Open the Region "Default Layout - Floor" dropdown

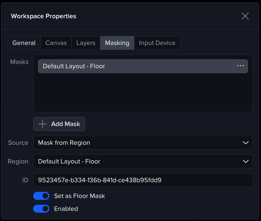point(139,162)
